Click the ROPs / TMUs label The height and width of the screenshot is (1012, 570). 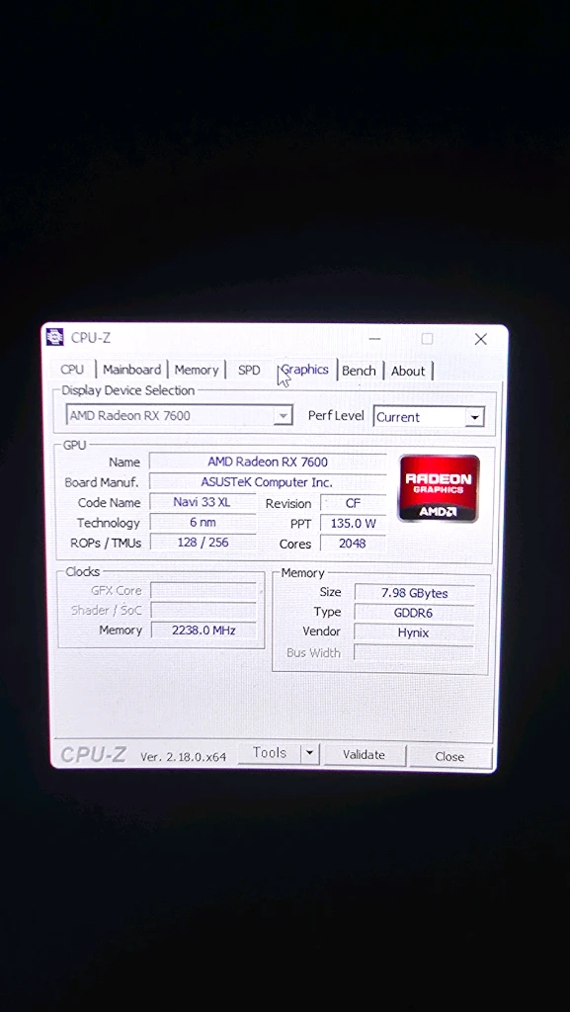(105, 543)
